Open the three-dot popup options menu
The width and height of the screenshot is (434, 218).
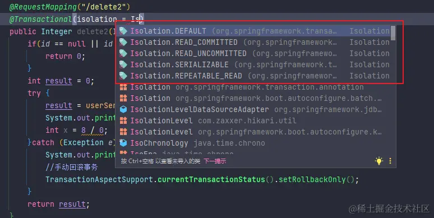pyautogui.click(x=390, y=161)
